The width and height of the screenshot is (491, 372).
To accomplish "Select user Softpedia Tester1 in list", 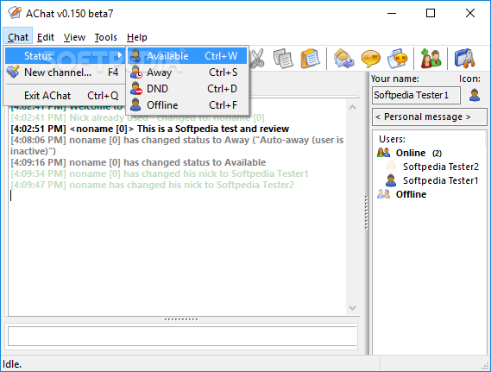I will click(x=441, y=180).
